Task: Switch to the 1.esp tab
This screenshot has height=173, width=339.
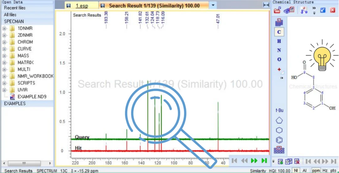Action: pyautogui.click(x=82, y=6)
